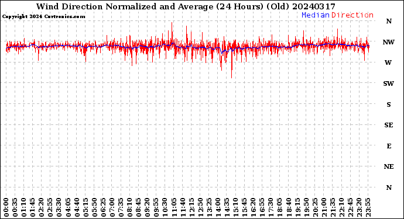Click the 12:50 time label

pyautogui.click(x=200, y=207)
